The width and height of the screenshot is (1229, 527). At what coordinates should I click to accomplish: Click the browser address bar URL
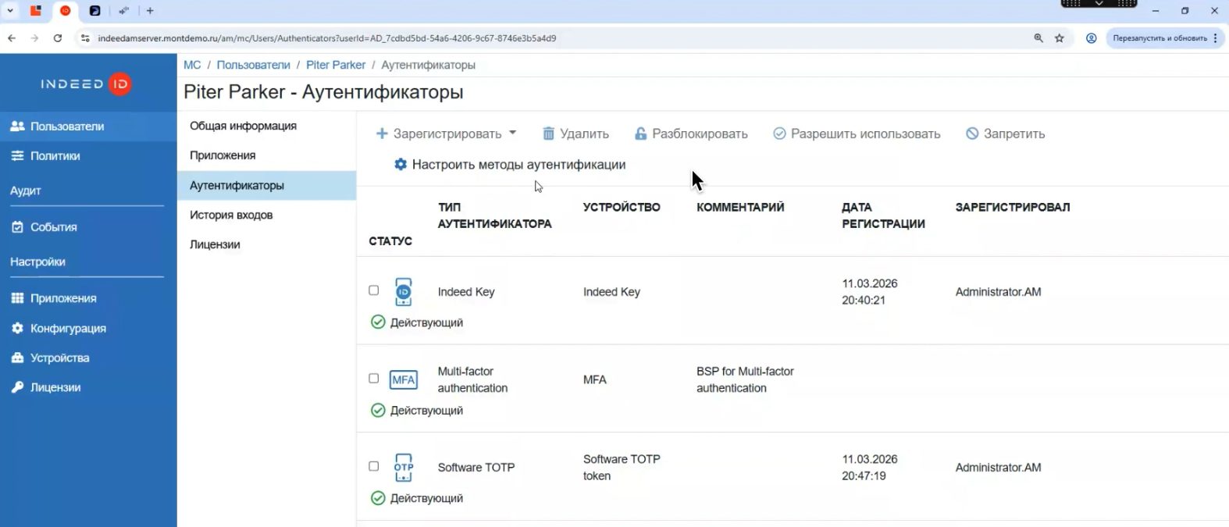coord(326,38)
